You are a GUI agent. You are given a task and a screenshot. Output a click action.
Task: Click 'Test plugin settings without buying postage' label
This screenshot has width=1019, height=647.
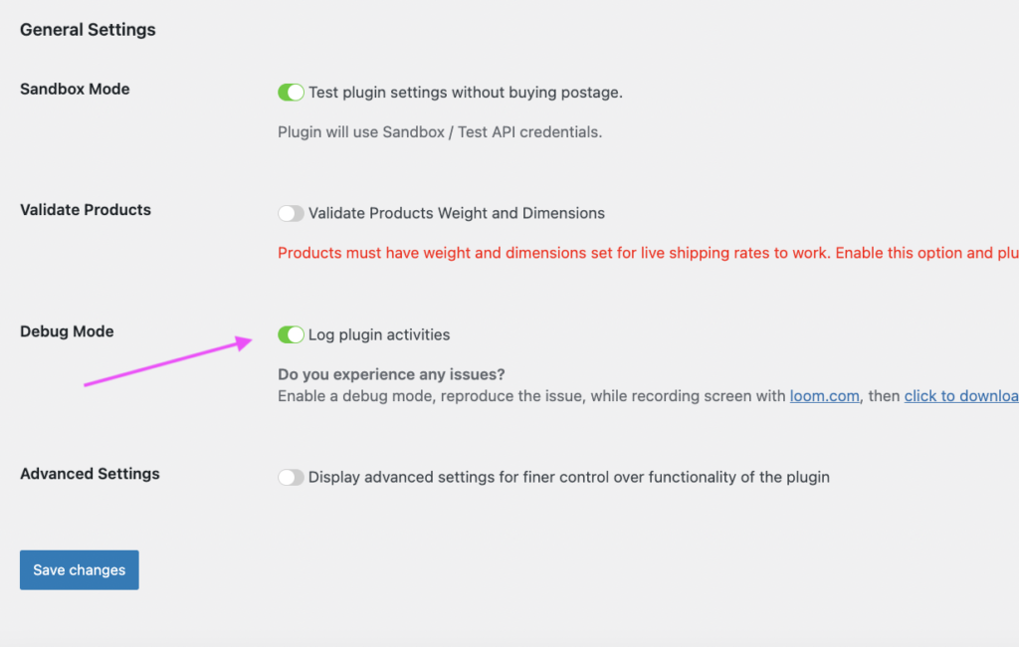pos(465,93)
